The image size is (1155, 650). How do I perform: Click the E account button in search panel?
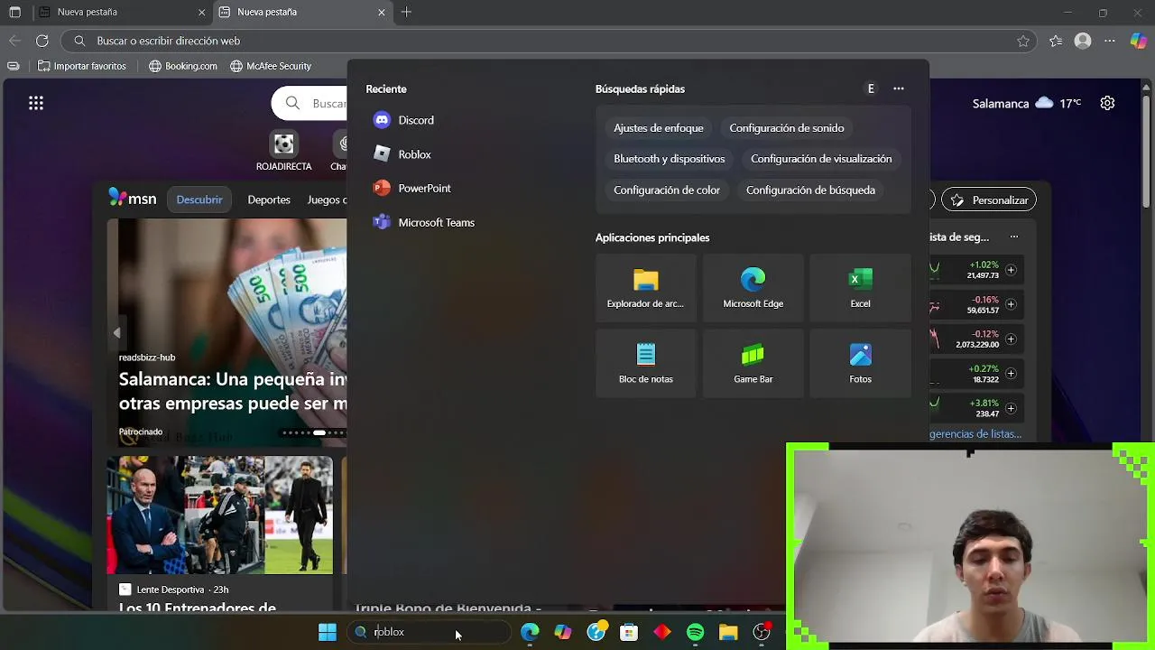coord(871,88)
